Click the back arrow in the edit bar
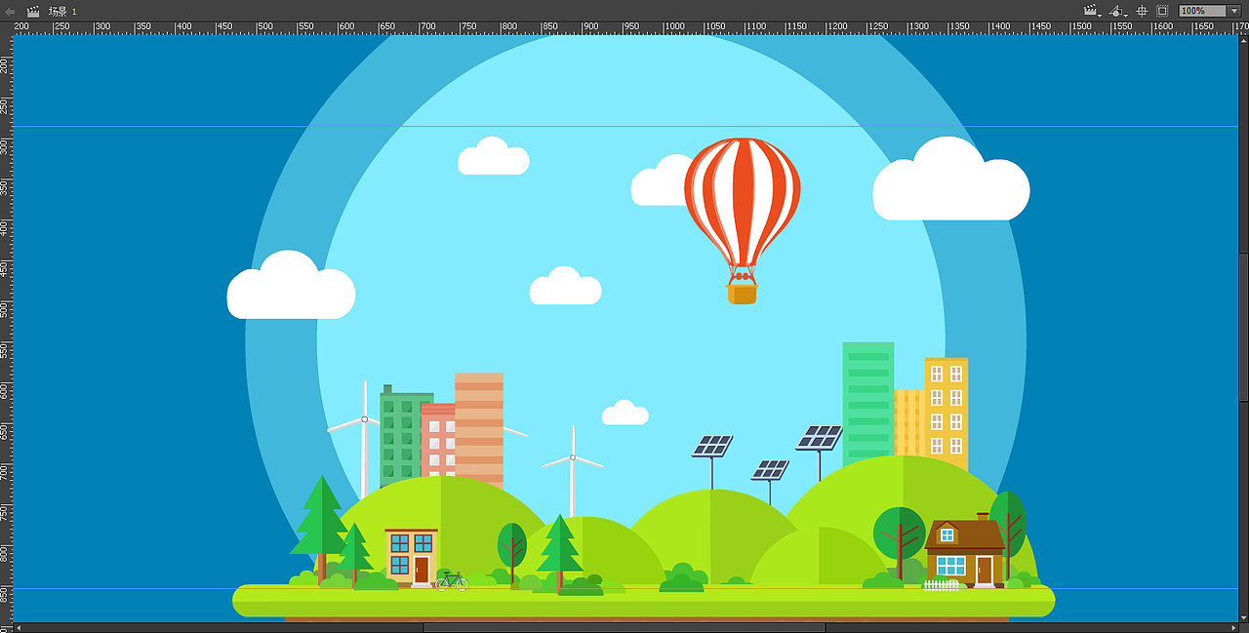Viewport: 1249px width, 633px height. pyautogui.click(x=10, y=11)
